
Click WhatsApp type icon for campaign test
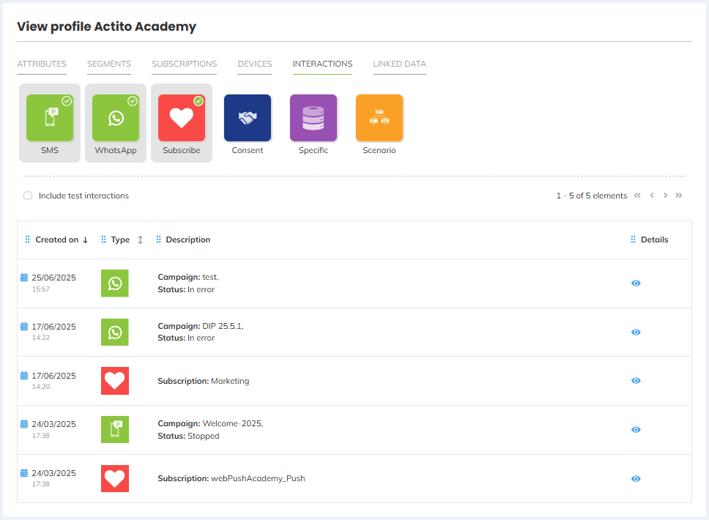point(115,283)
